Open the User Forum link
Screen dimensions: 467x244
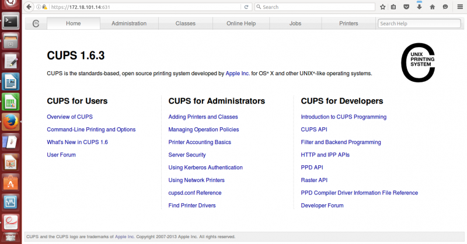pos(61,155)
